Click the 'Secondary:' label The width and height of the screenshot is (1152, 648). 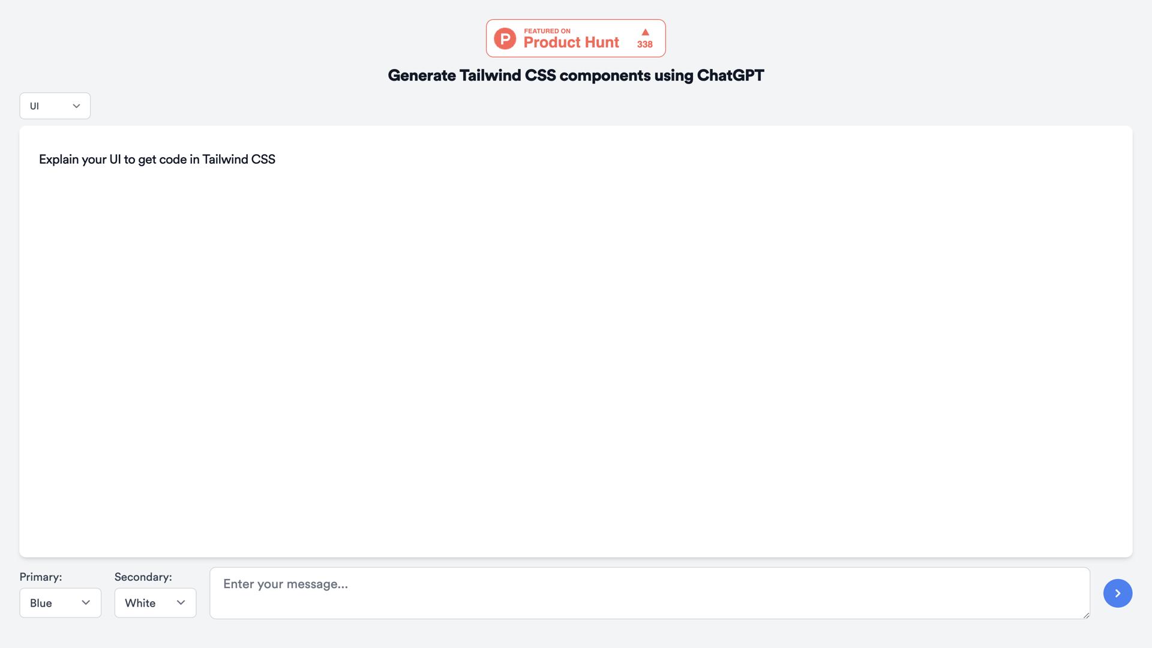tap(143, 577)
